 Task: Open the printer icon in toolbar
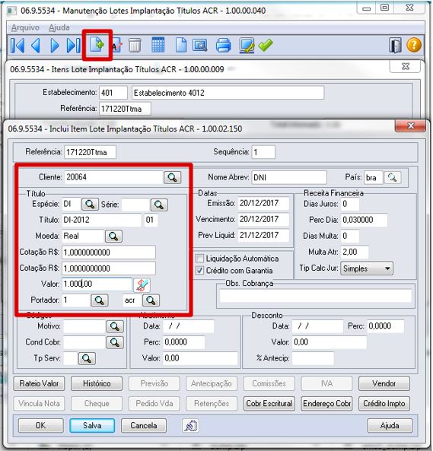pyautogui.click(x=223, y=45)
